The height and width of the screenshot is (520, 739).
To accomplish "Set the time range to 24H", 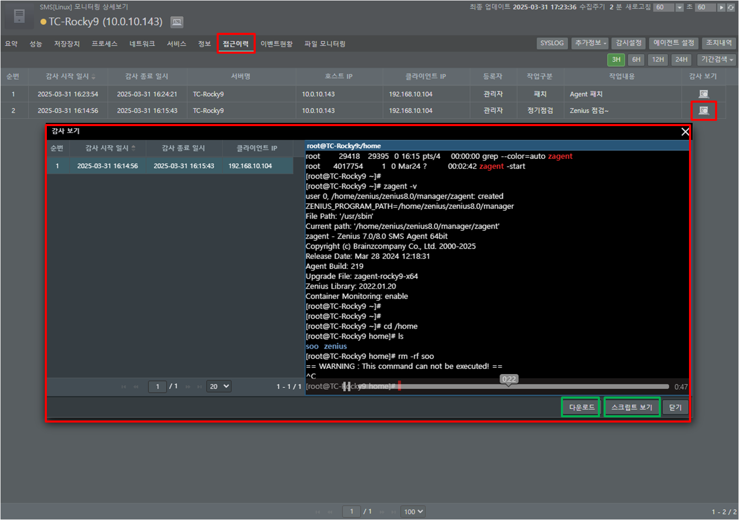I will (x=681, y=59).
